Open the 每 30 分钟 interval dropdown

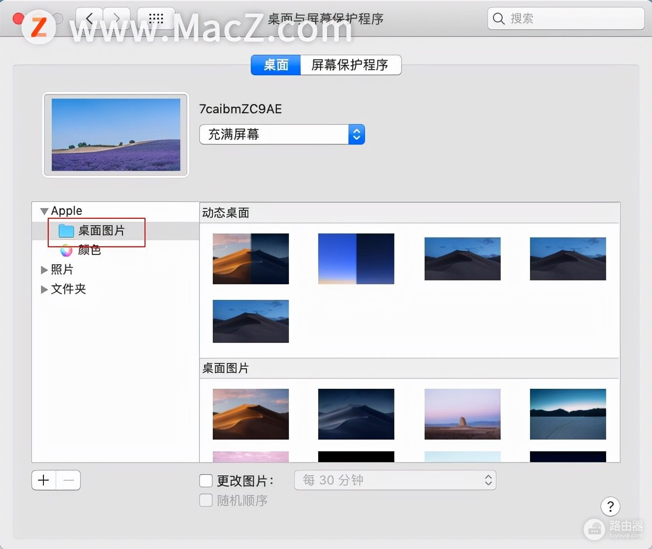[395, 480]
